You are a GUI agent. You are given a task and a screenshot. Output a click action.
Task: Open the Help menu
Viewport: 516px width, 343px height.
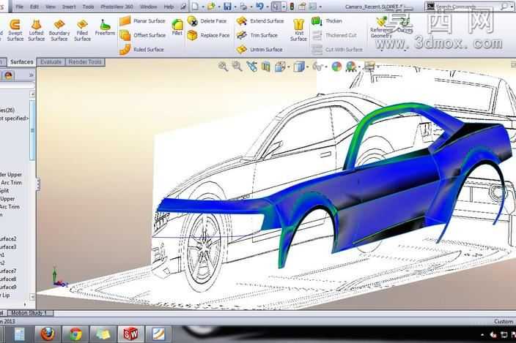(169, 7)
